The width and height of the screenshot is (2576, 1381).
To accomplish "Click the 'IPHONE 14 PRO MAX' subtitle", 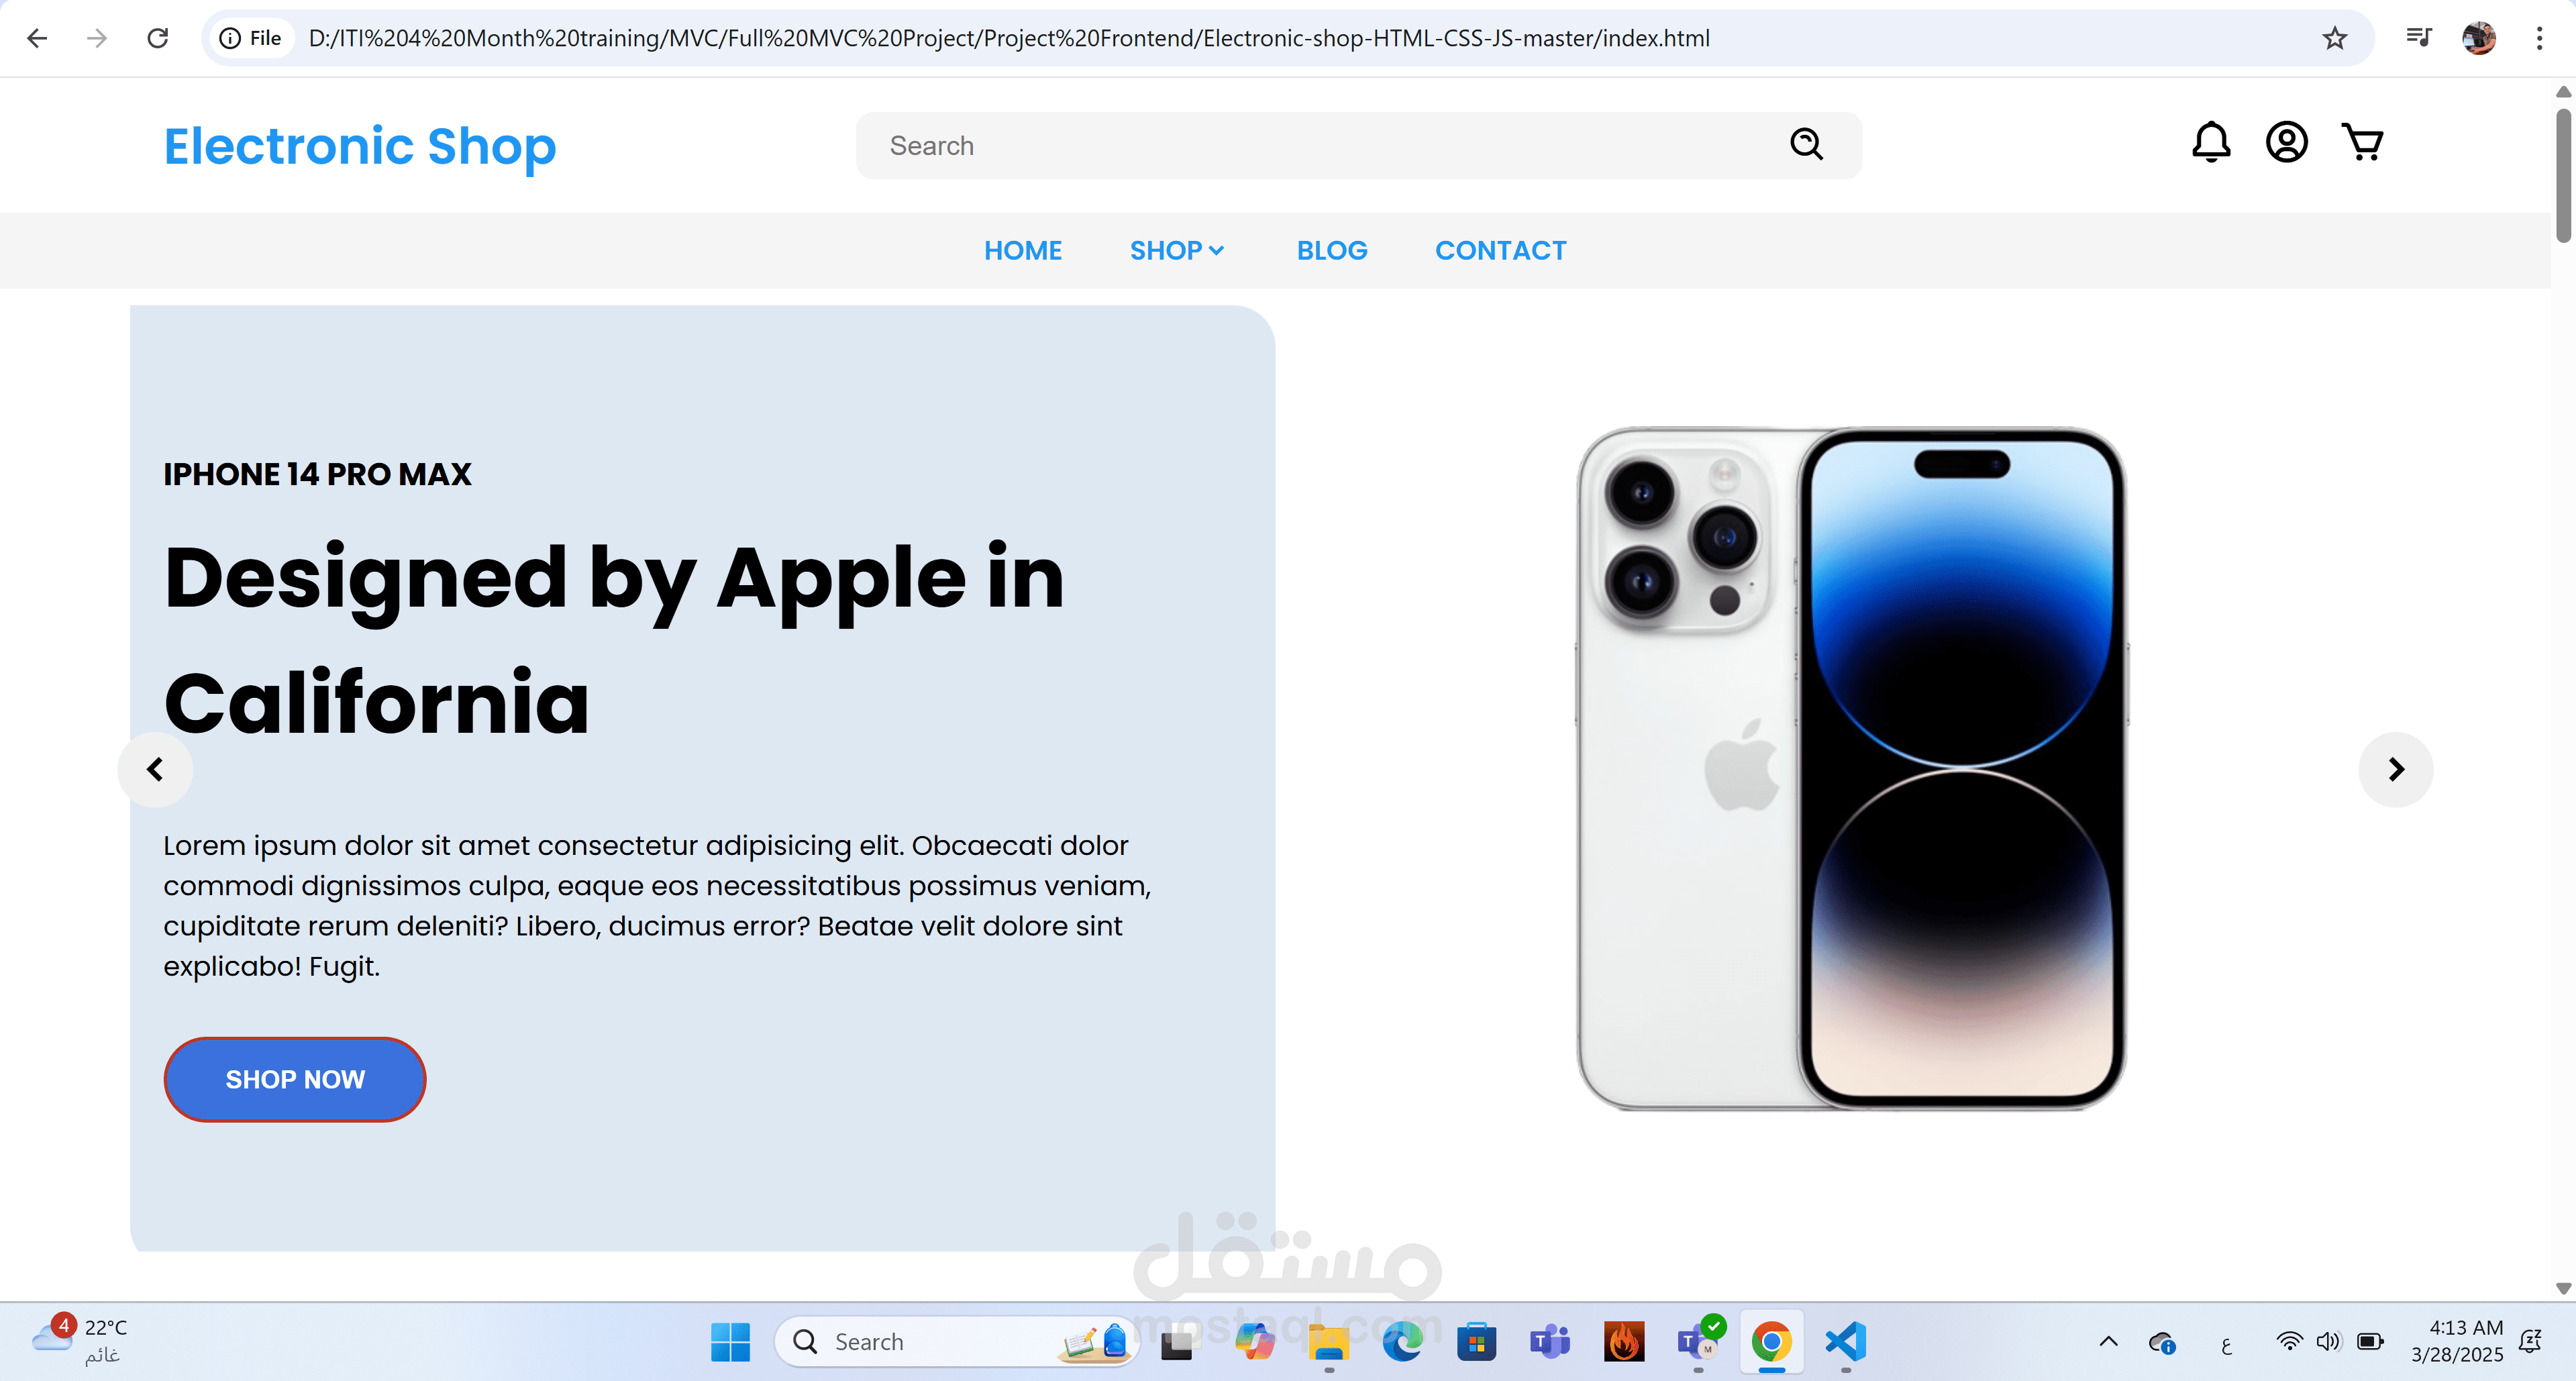I will point(317,474).
